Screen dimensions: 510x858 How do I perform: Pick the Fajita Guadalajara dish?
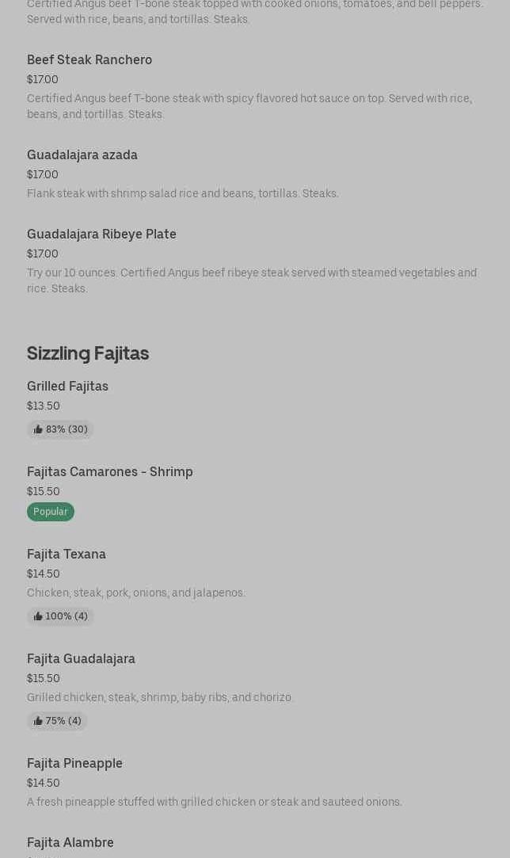81,659
